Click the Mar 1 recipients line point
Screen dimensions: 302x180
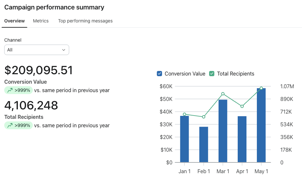click(223, 94)
